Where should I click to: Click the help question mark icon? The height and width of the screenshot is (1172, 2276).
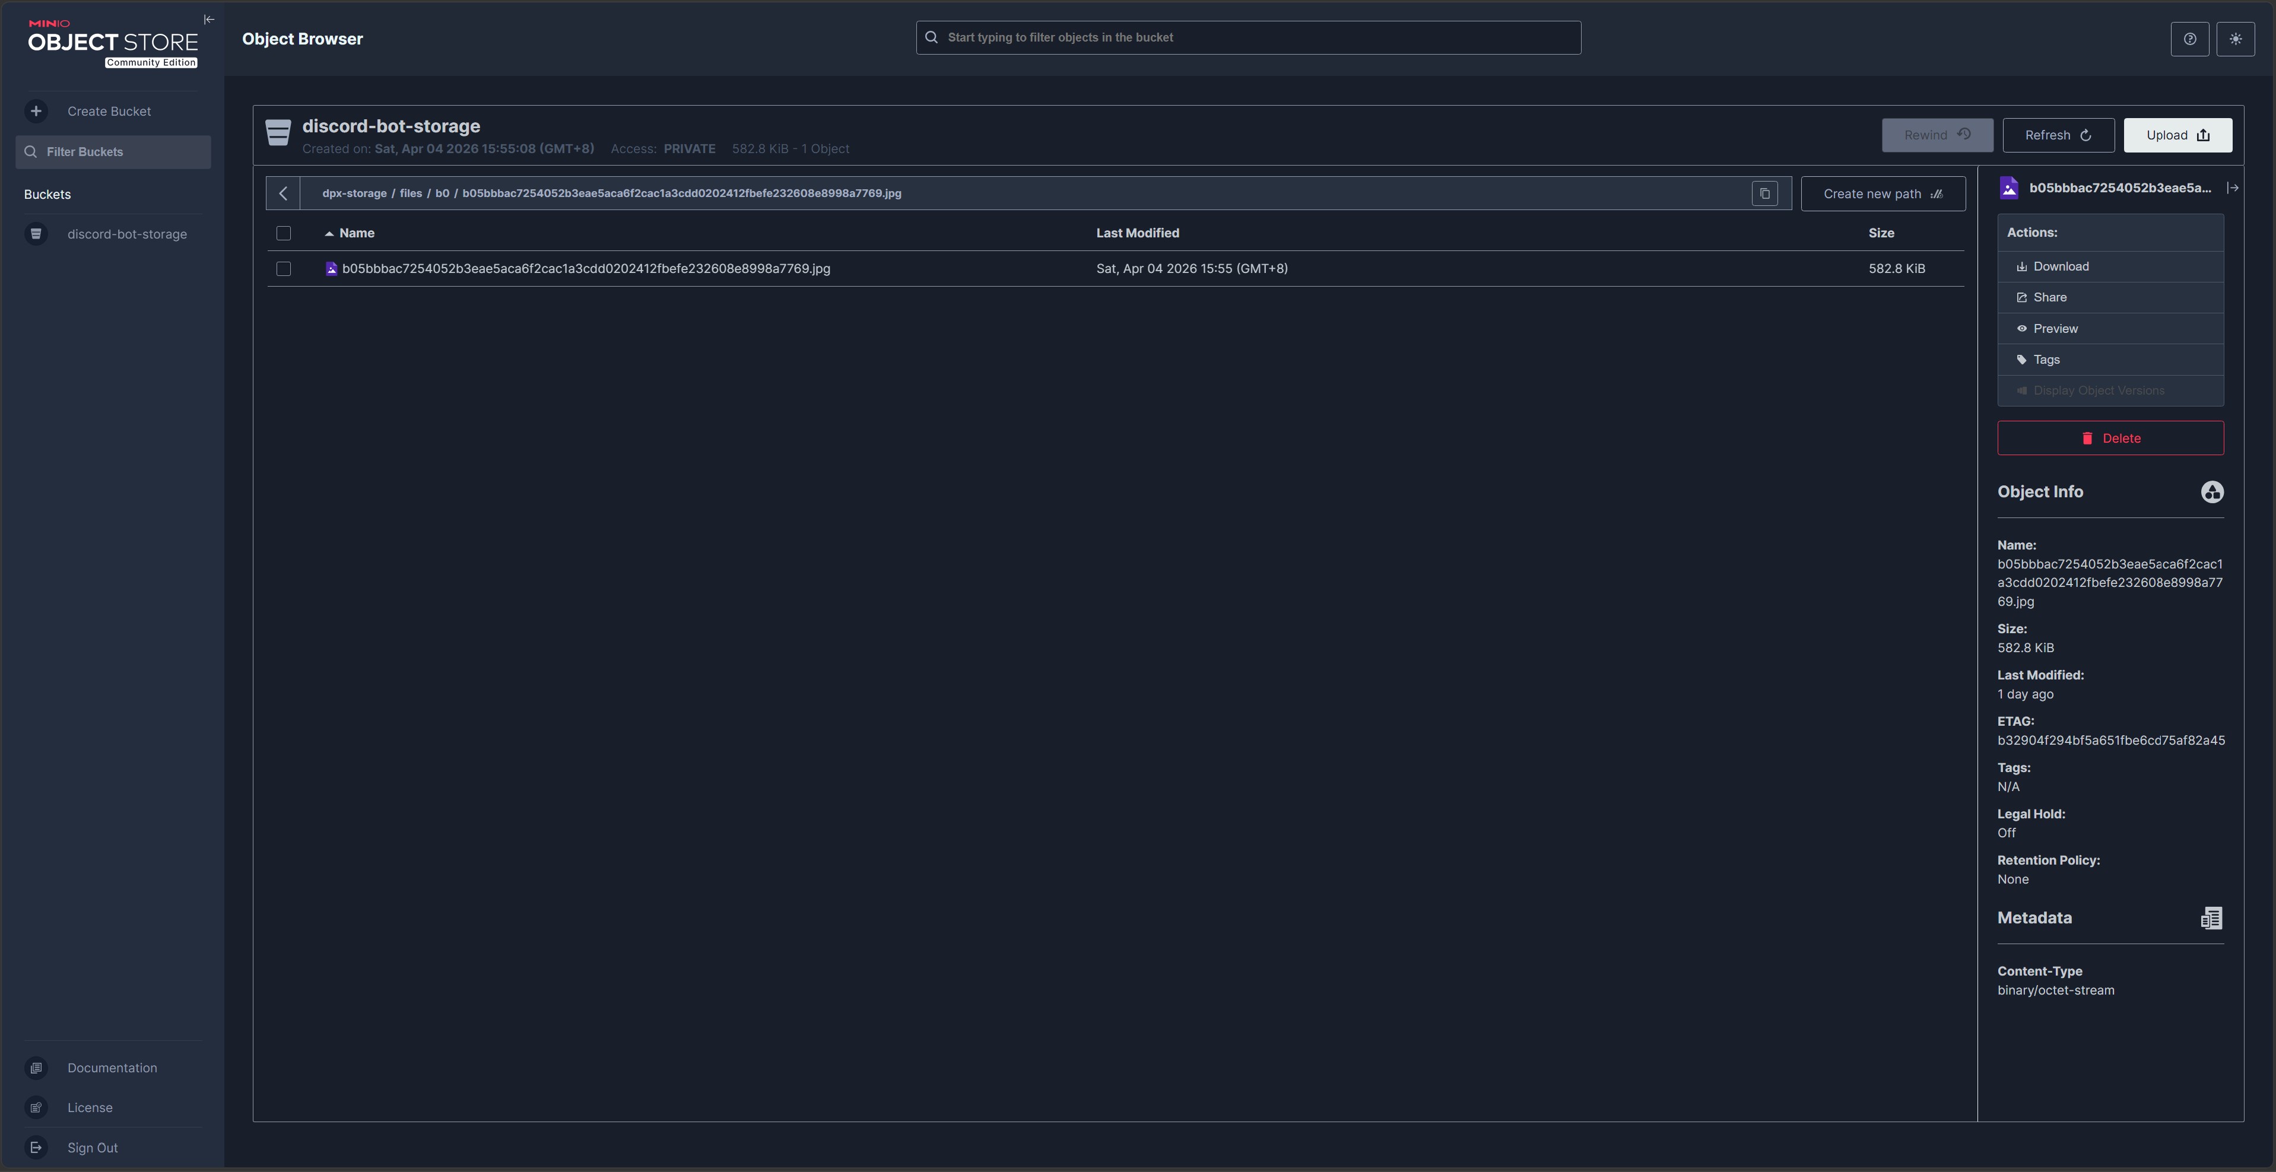[2189, 39]
